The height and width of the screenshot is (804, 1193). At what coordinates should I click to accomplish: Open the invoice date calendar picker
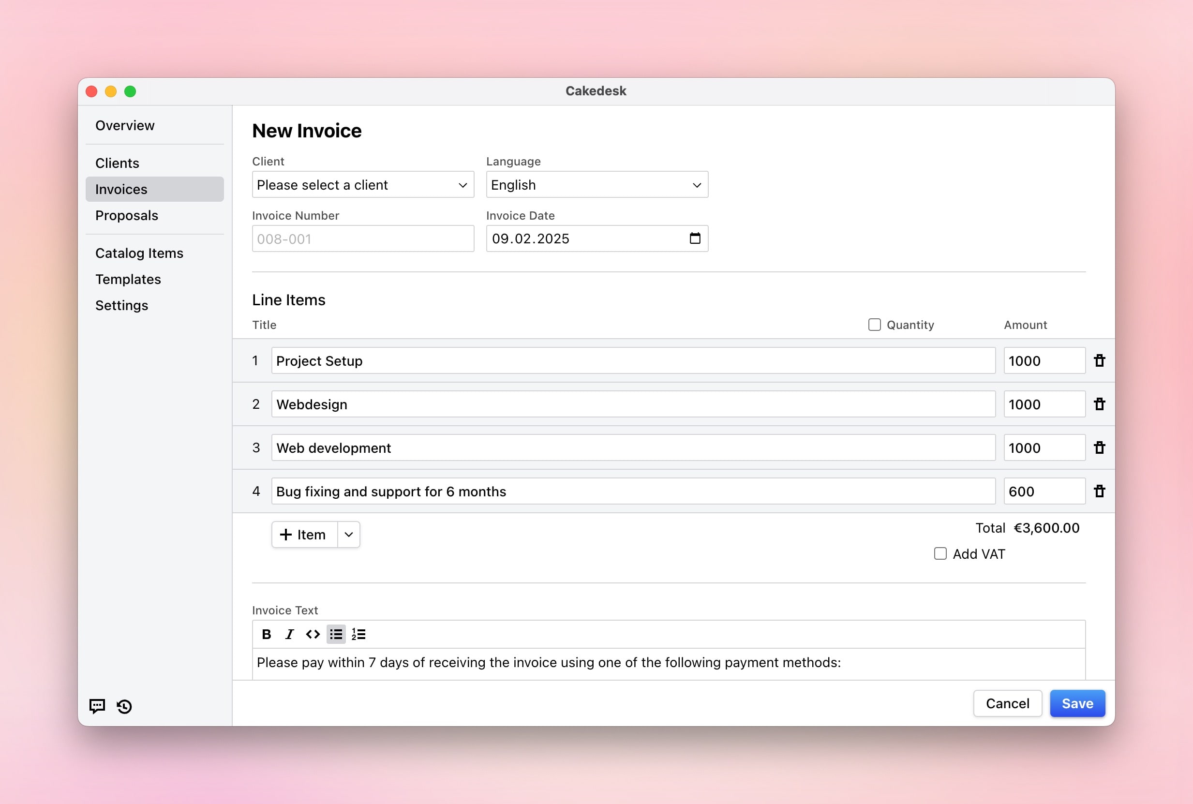click(x=695, y=238)
